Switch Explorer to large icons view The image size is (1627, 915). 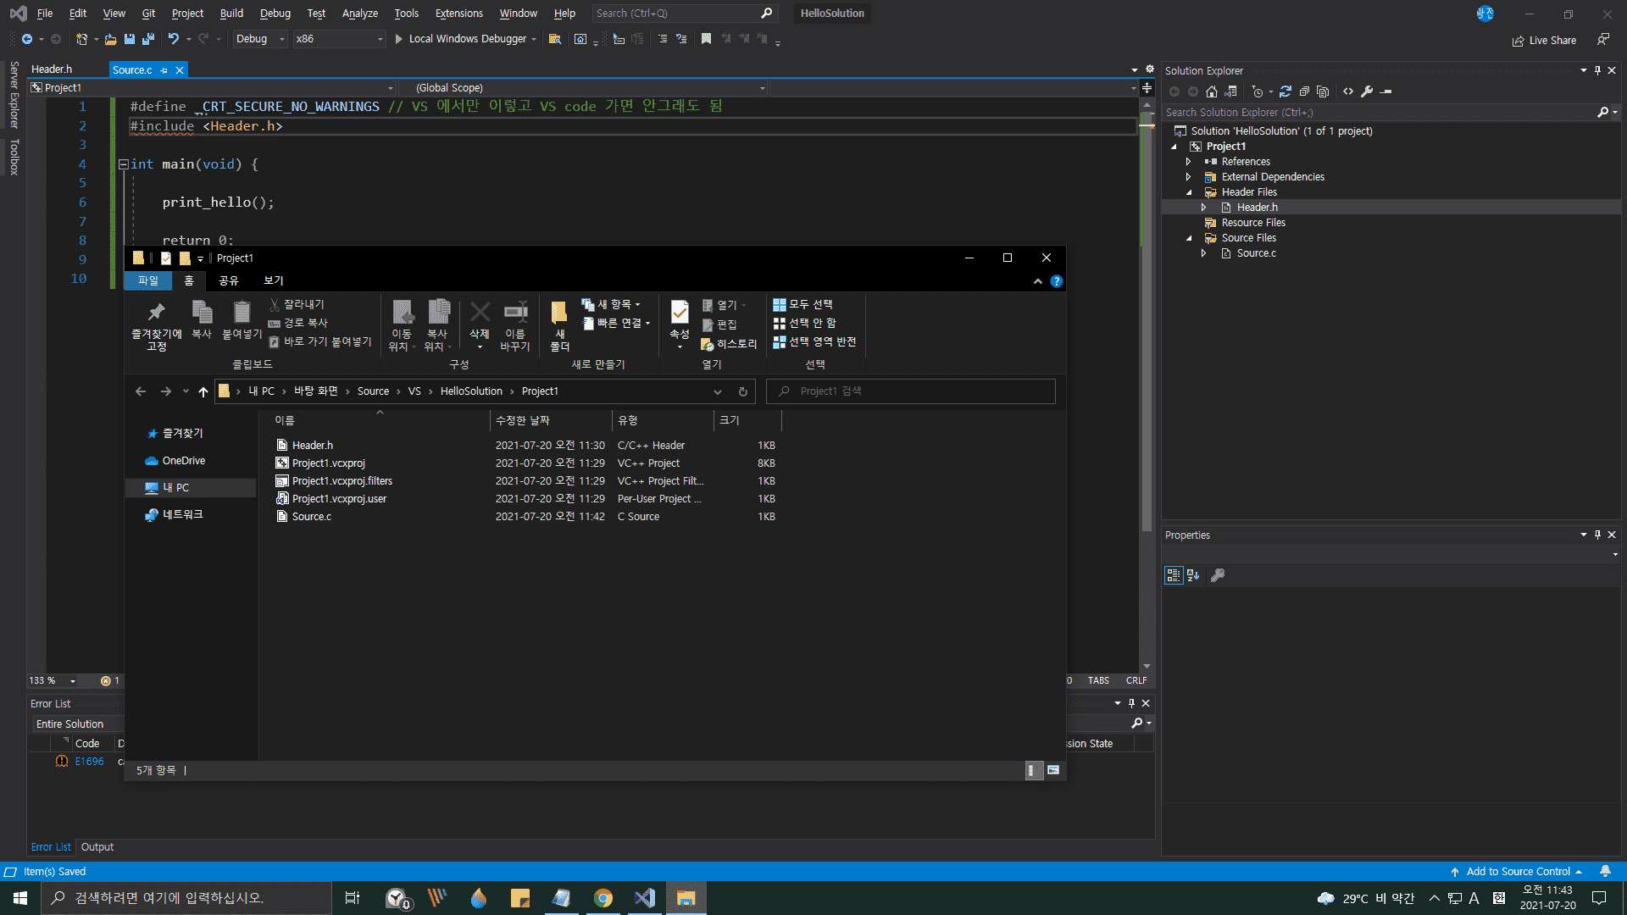[1053, 770]
